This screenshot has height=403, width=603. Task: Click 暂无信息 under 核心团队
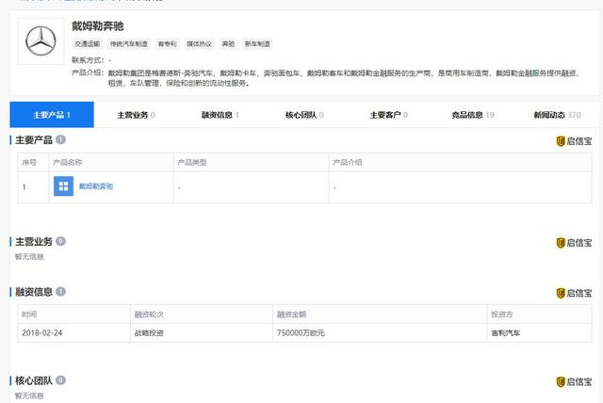tap(29, 395)
